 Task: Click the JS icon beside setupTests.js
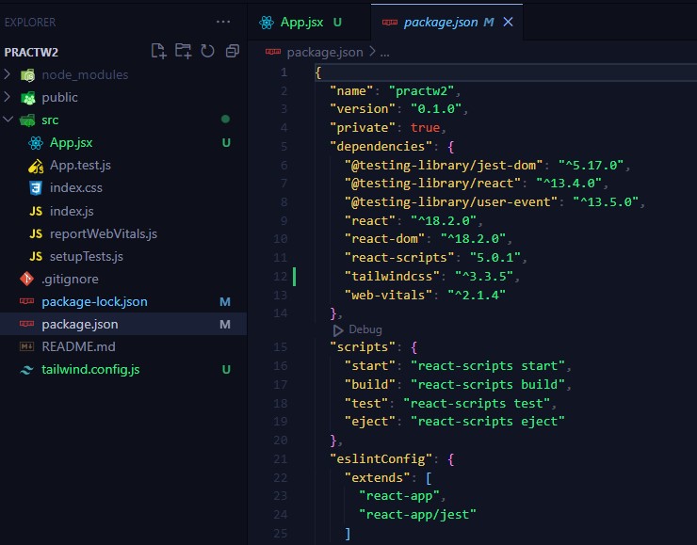tap(36, 256)
